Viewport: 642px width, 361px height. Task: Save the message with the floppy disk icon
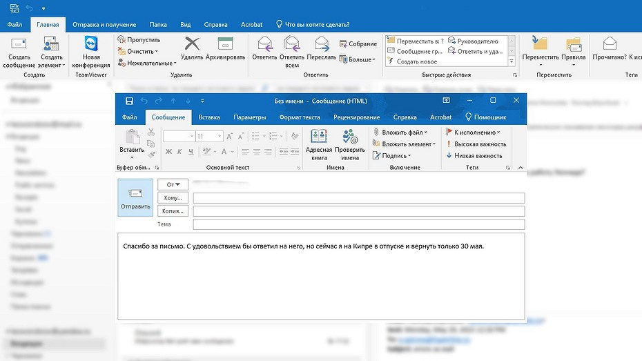[x=129, y=101]
